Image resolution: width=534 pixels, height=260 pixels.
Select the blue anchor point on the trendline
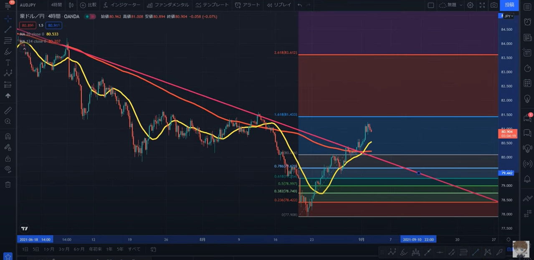tap(419, 172)
